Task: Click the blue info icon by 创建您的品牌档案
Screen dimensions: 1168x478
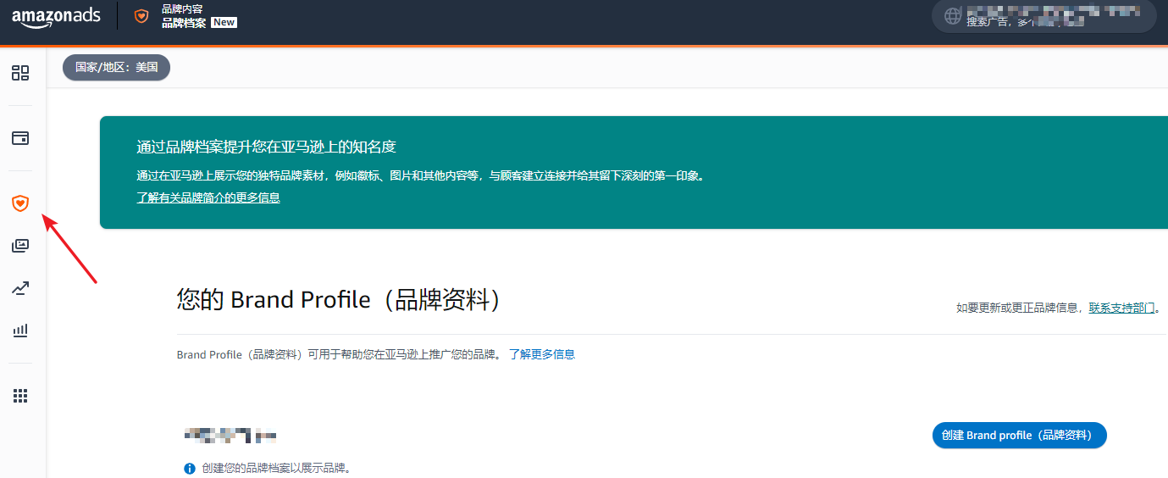Action: 190,468
